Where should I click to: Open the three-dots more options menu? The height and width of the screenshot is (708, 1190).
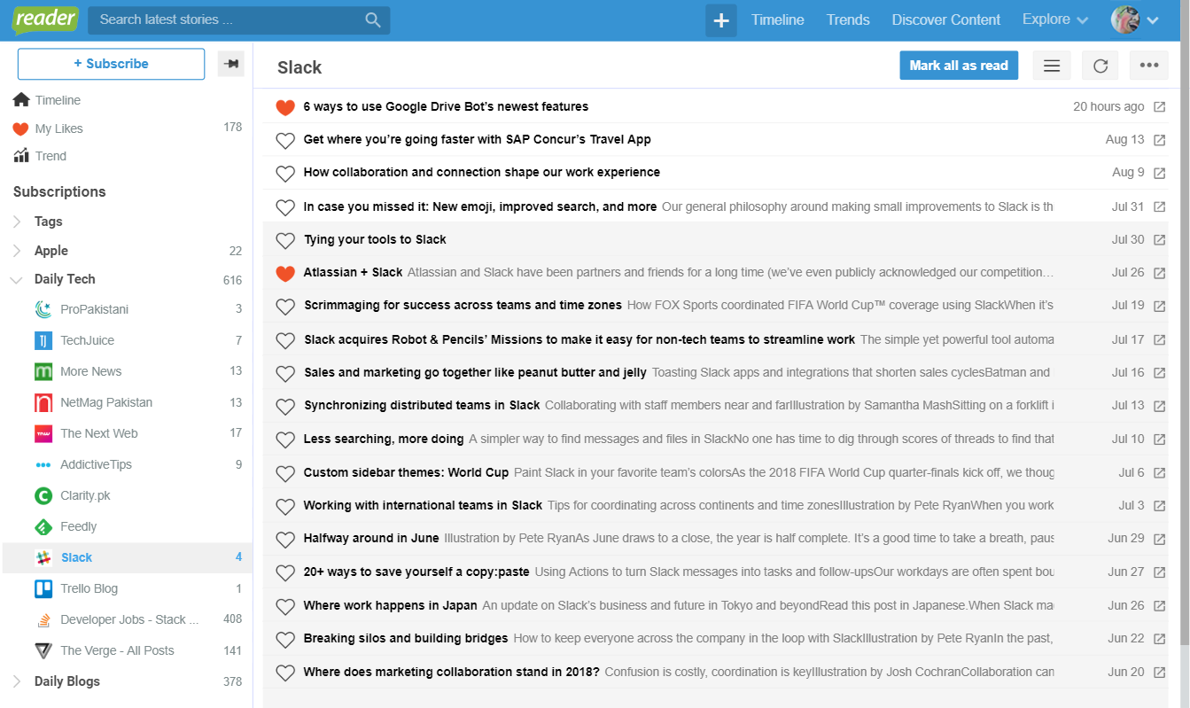tap(1149, 66)
